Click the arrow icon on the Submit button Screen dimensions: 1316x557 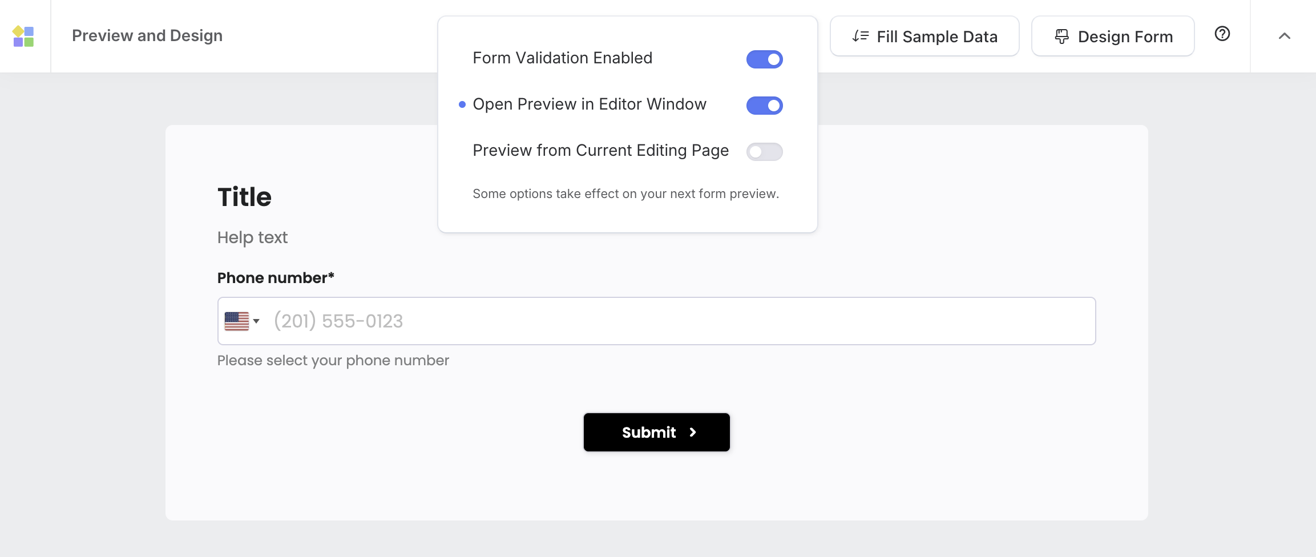pos(693,433)
